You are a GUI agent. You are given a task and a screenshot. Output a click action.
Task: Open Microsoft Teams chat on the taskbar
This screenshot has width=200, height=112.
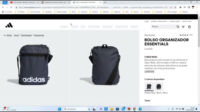coord(100,109)
